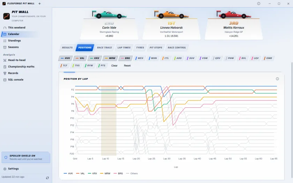Select the Positions tab
This screenshot has width=293, height=183.
tap(85, 48)
